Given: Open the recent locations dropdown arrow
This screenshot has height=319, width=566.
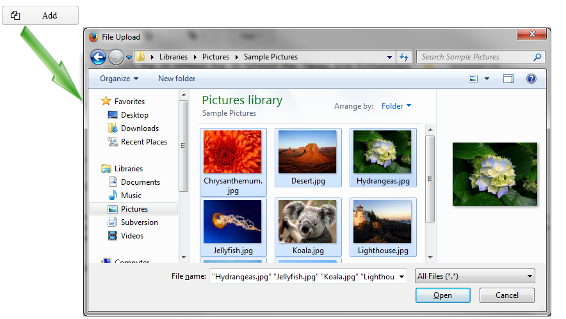Looking at the screenshot, I should click(129, 58).
